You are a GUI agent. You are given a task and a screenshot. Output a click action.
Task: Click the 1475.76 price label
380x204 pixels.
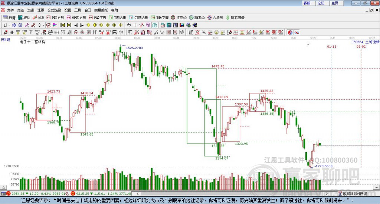point(217,66)
